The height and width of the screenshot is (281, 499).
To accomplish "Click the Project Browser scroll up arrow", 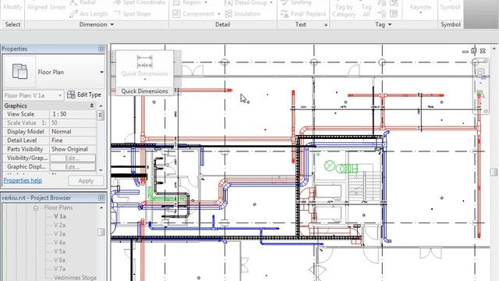I will pyautogui.click(x=101, y=208).
